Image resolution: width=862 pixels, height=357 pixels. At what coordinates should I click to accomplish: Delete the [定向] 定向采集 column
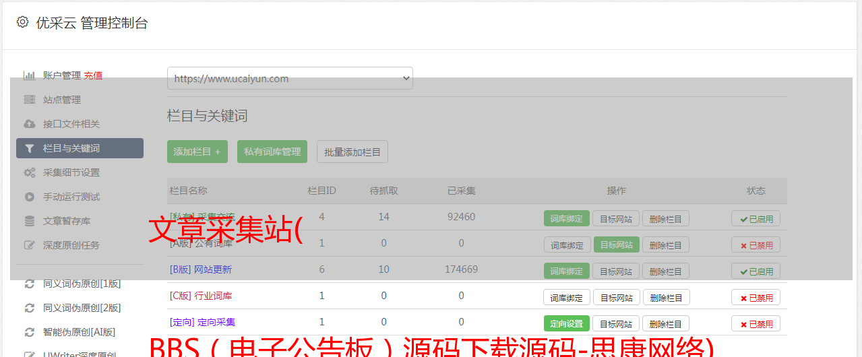[x=666, y=323]
